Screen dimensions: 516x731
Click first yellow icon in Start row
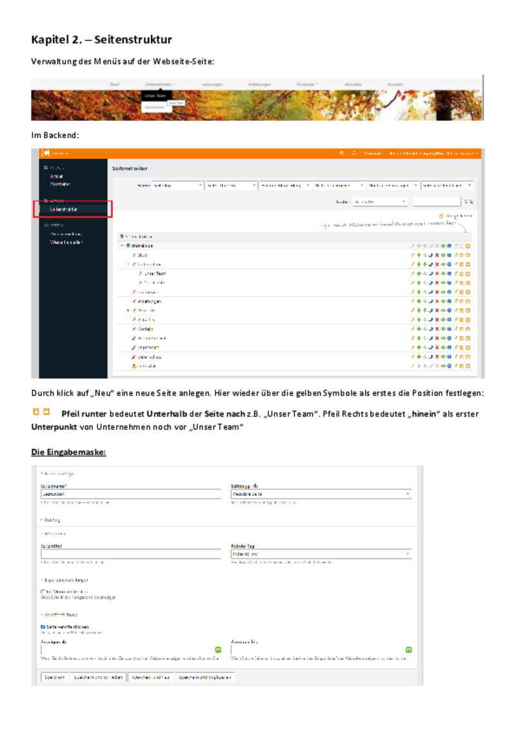tap(462, 255)
